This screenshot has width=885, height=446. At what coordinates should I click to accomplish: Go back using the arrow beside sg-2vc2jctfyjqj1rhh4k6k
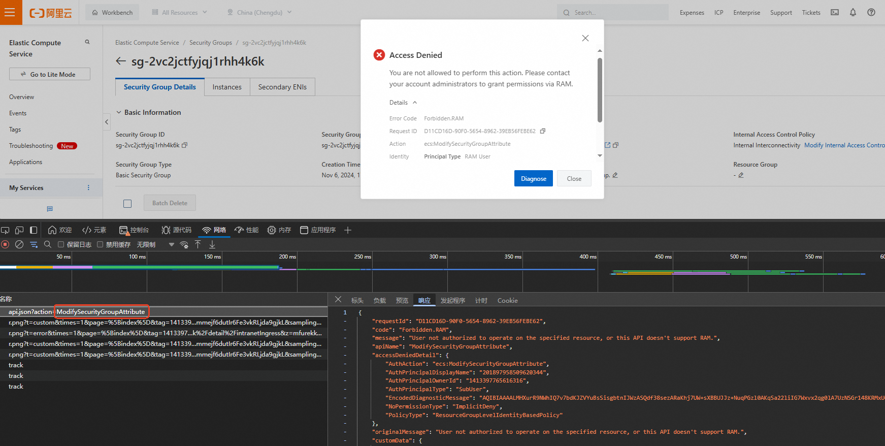[x=121, y=61]
